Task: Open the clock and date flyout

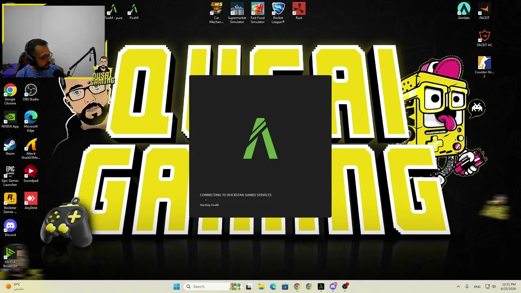Action: (x=509, y=286)
